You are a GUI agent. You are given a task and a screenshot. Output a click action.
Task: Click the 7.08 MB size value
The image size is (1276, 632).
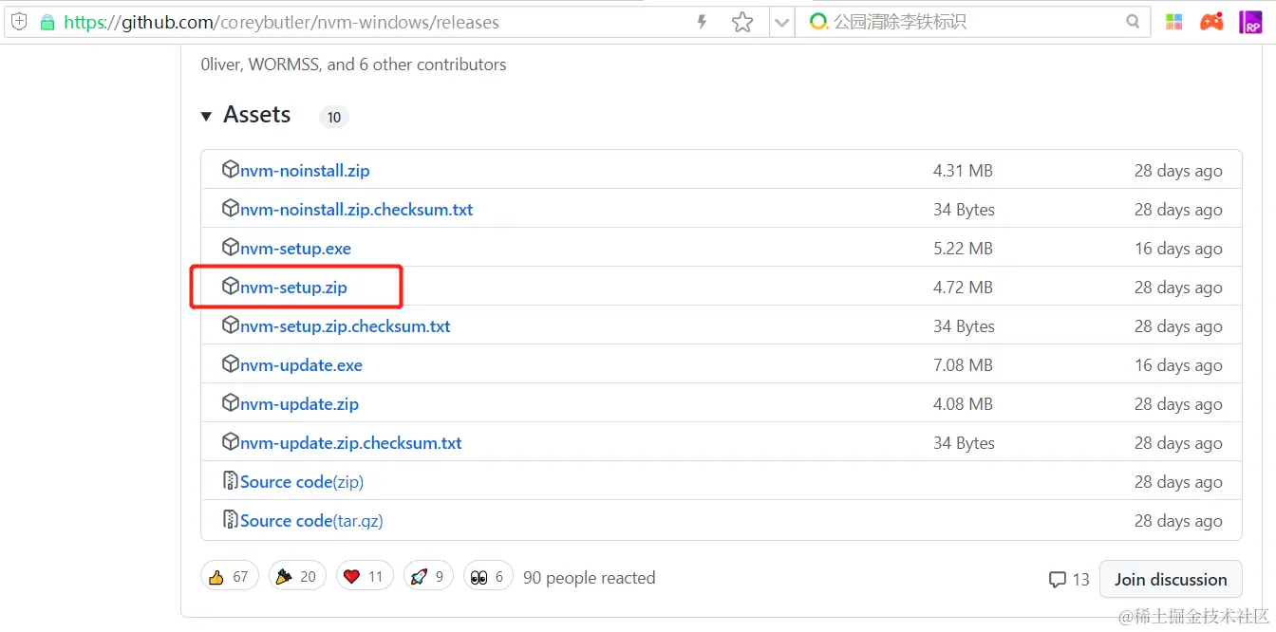963,365
